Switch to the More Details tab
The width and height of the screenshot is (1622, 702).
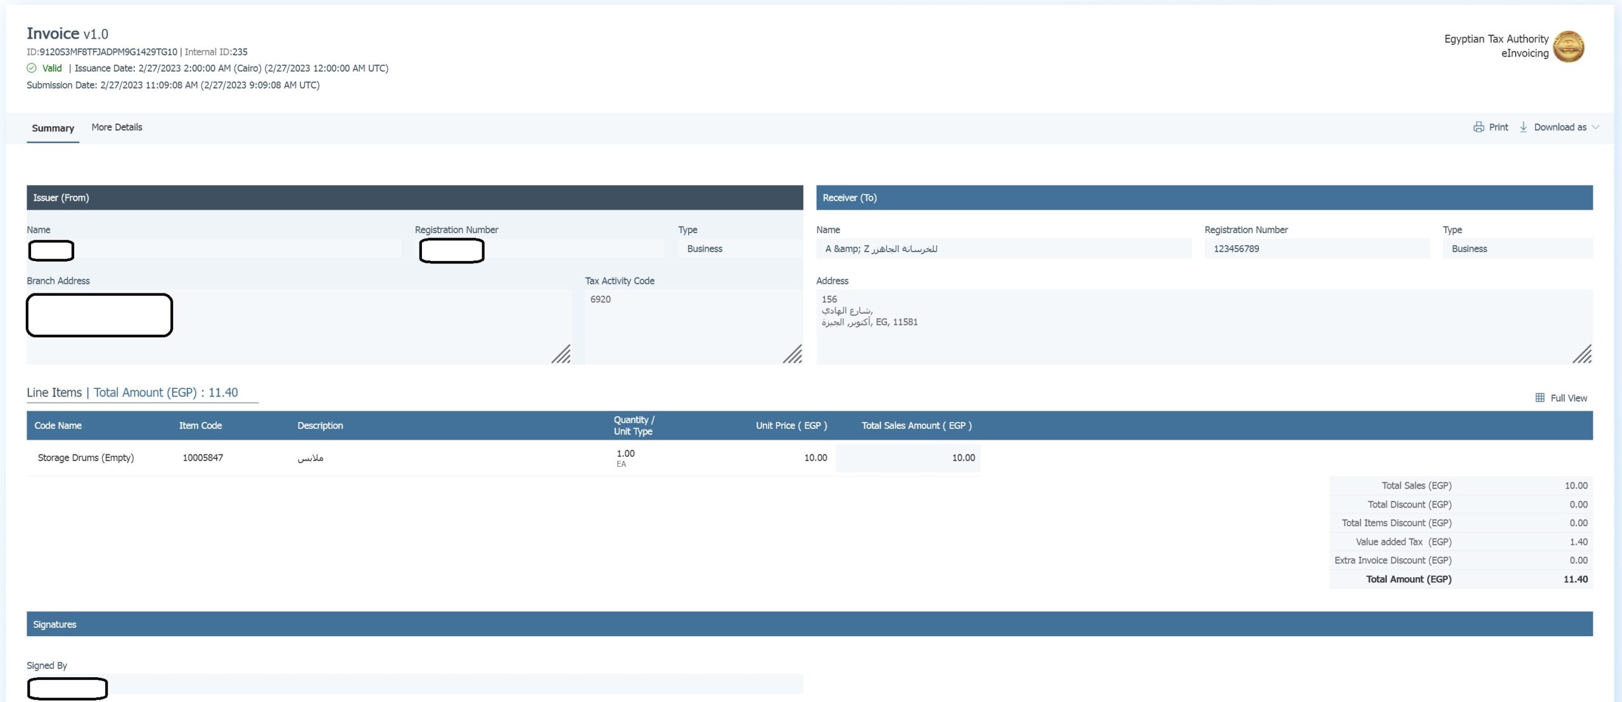click(117, 127)
